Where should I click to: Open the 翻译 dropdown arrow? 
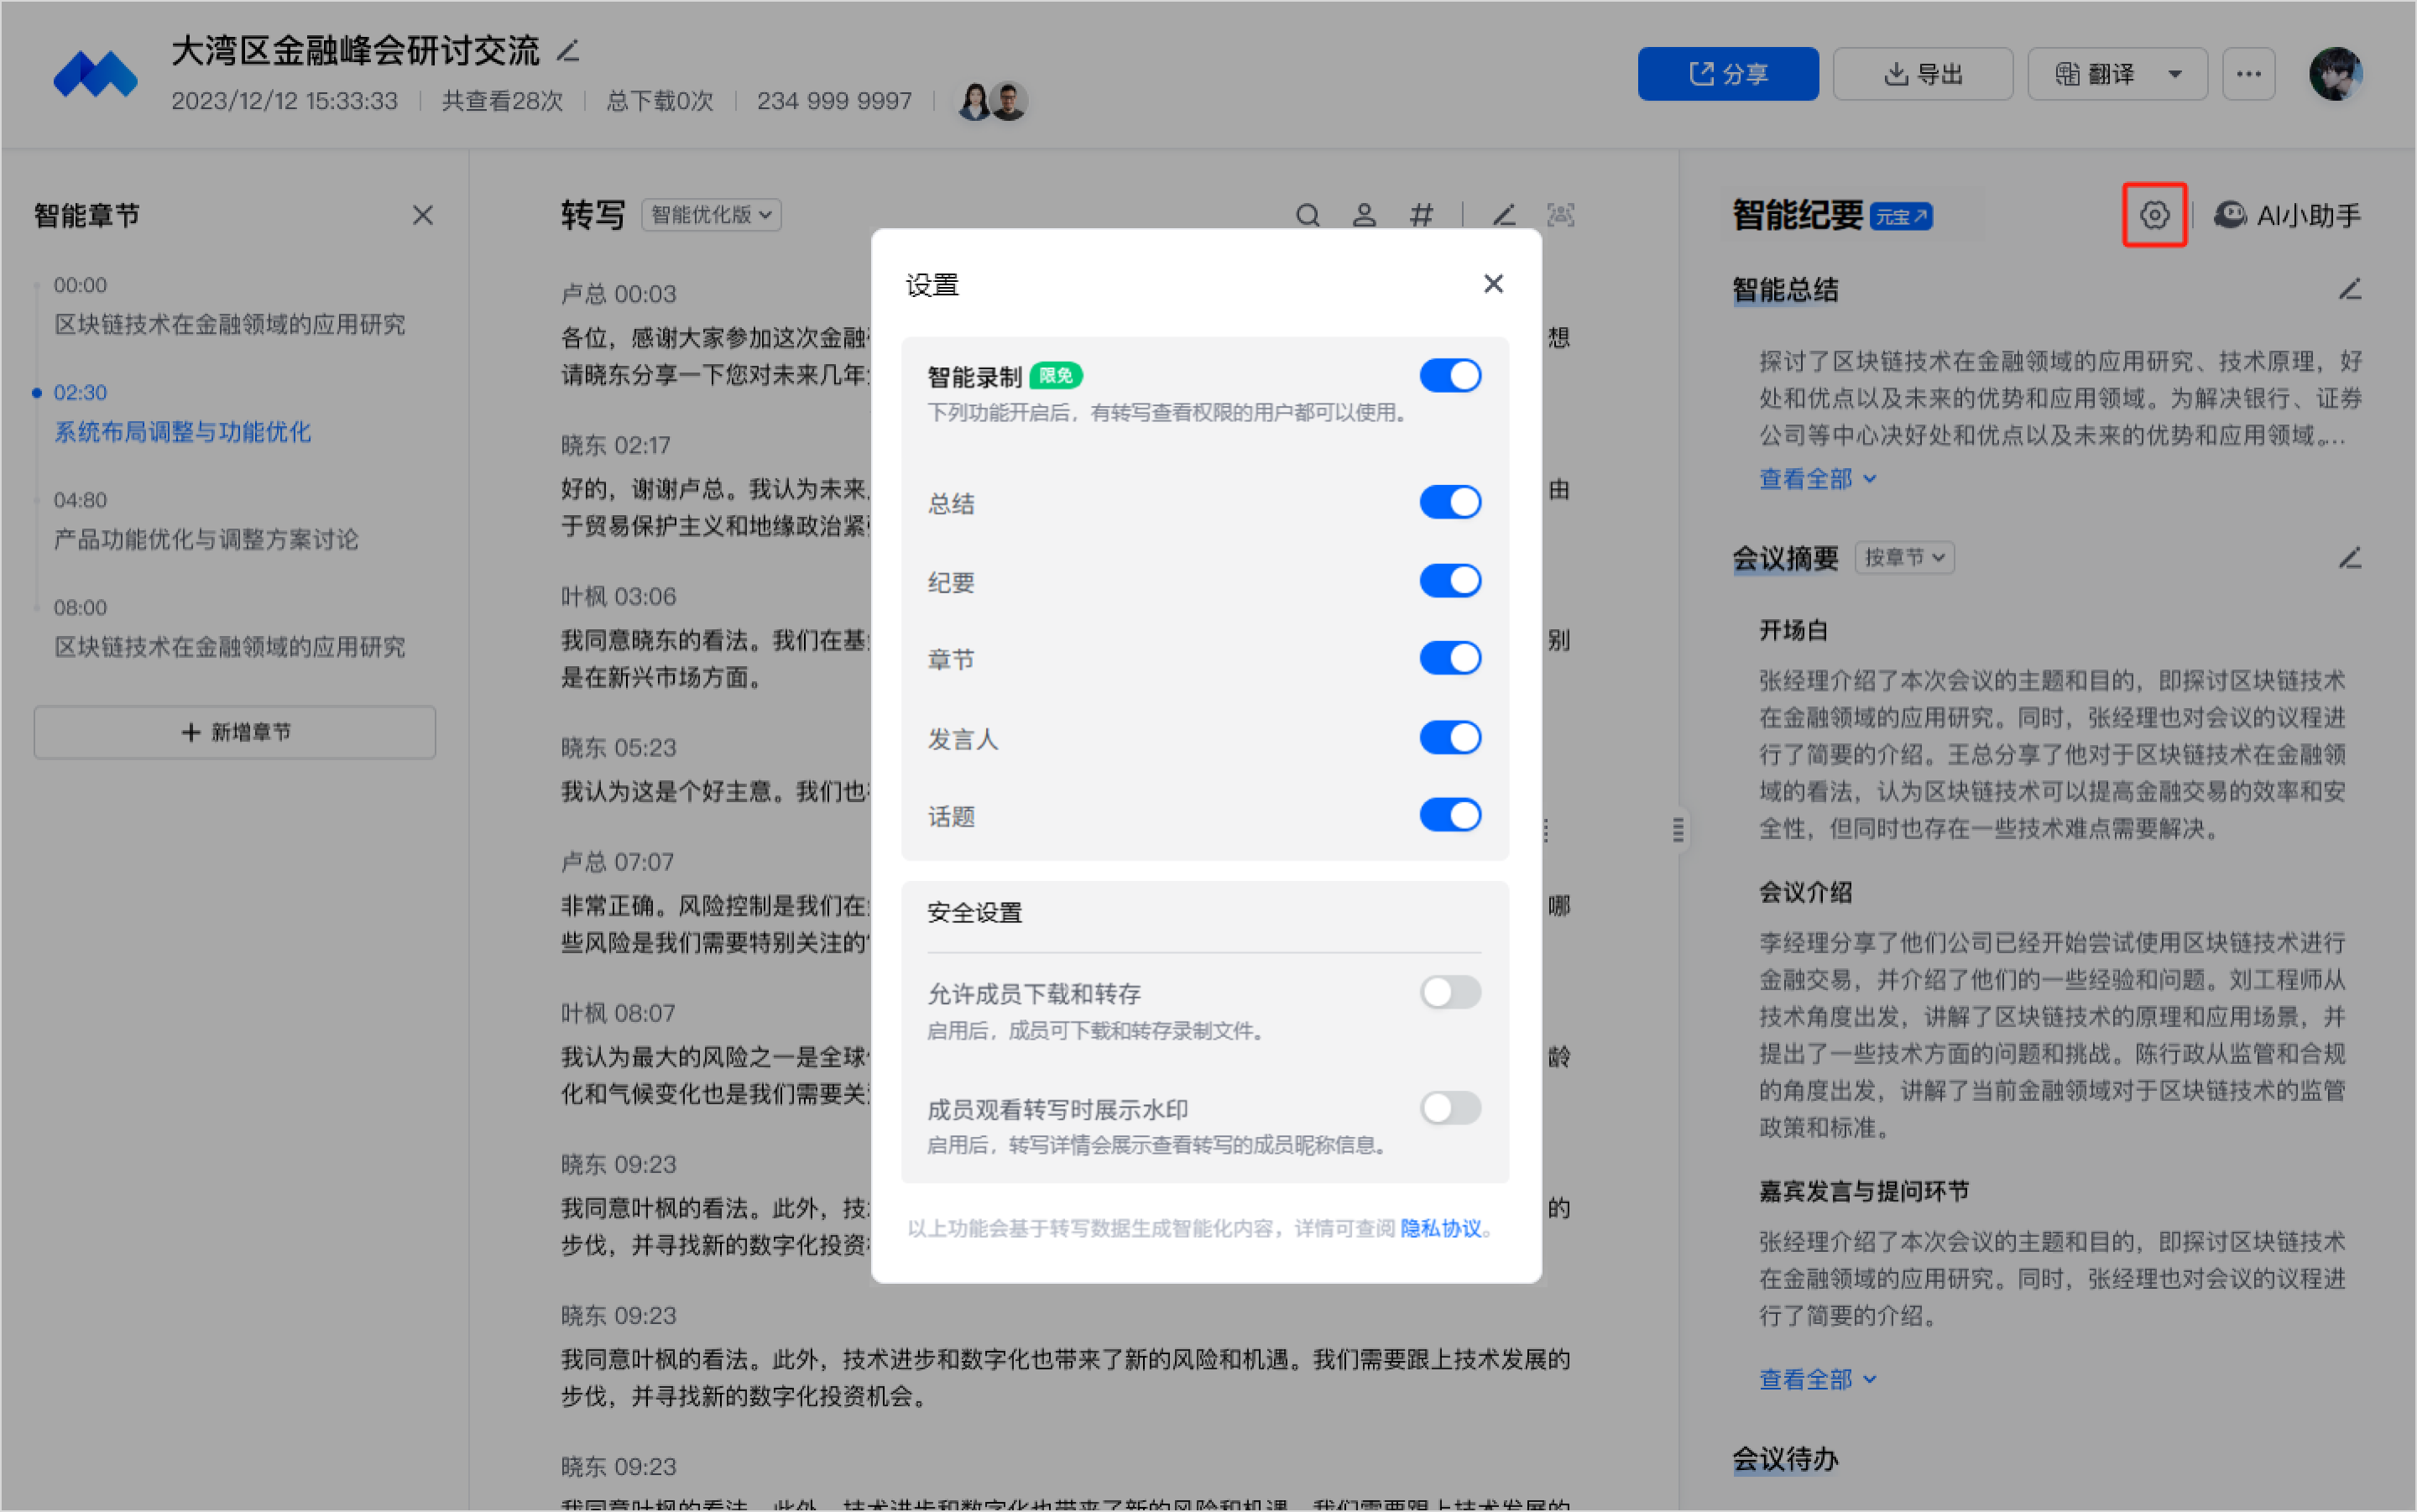pos(2174,74)
